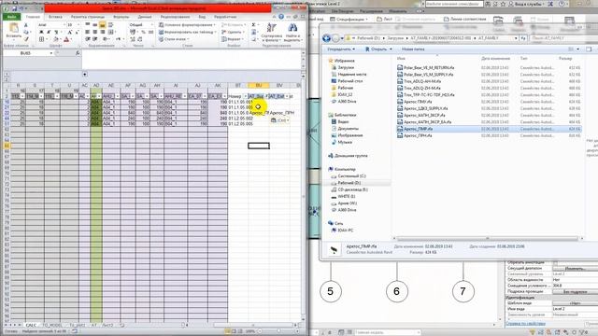Click the red font color button
Viewport: 598px width, 336px height.
coord(66,39)
